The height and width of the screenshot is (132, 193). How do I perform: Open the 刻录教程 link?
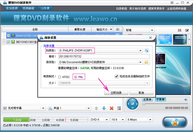121,8
